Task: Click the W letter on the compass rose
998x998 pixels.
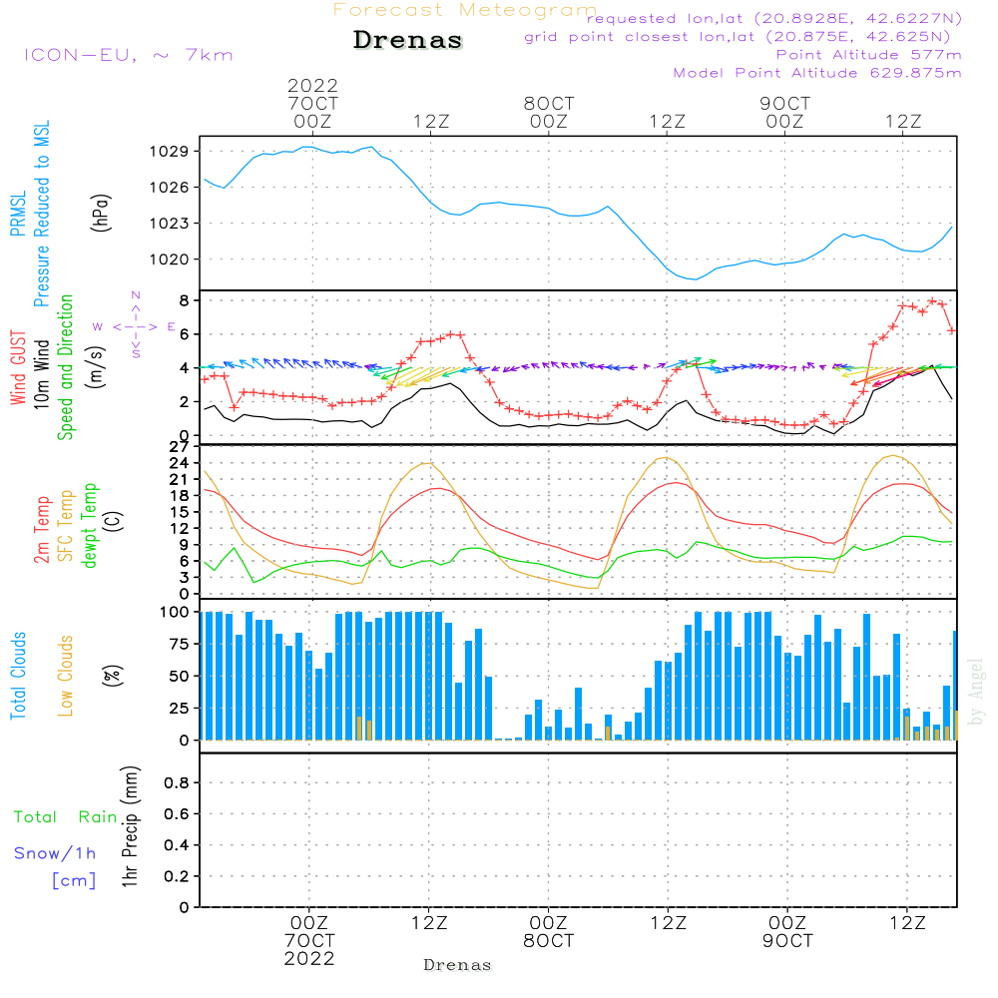Action: click(x=98, y=327)
